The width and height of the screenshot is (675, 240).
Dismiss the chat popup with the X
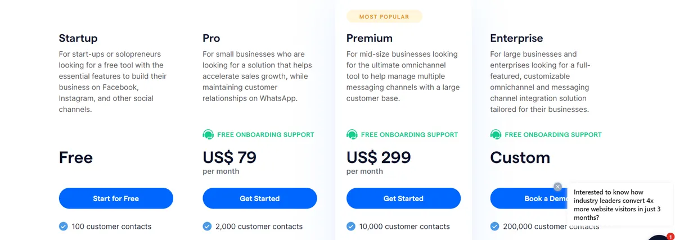click(x=557, y=187)
